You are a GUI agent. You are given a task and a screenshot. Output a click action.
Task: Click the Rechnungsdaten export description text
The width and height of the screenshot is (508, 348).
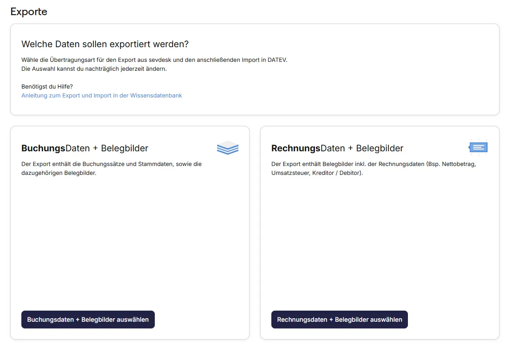(x=374, y=168)
